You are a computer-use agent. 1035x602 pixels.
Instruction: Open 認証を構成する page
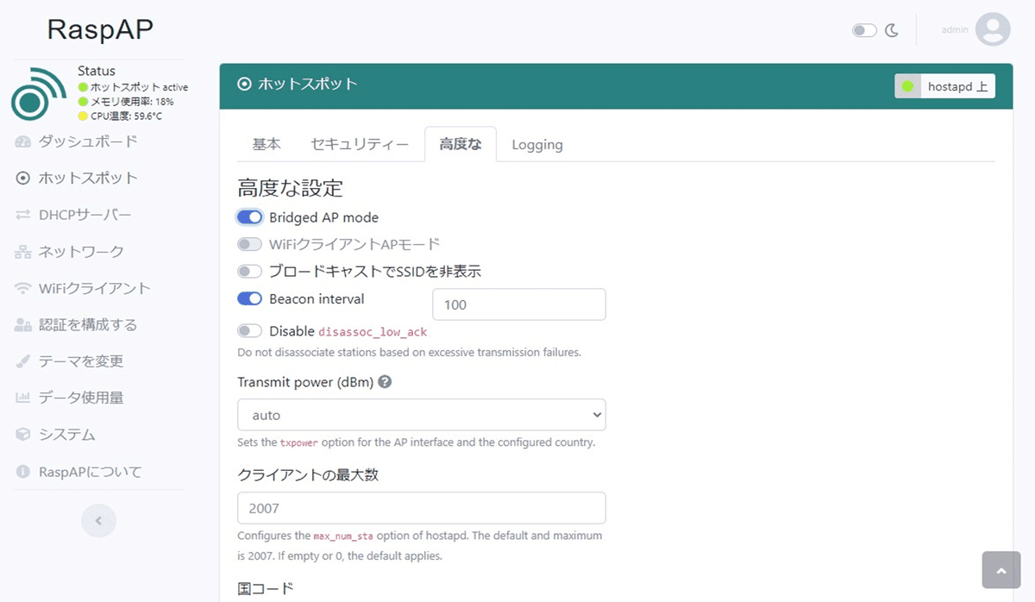pos(88,325)
